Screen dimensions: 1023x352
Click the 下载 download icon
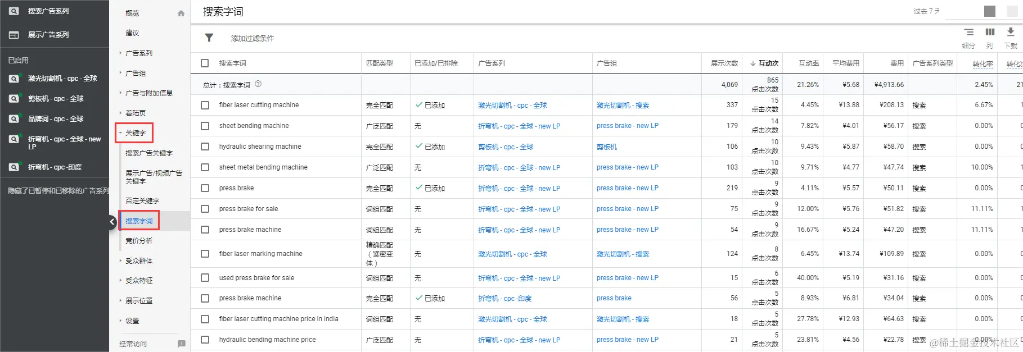click(x=1011, y=32)
